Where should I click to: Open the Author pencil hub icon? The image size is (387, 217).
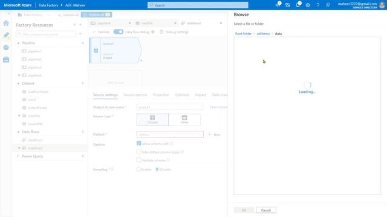(6, 35)
